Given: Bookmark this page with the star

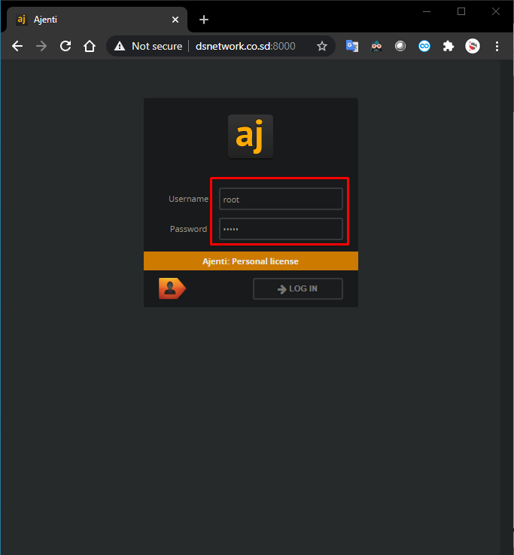Looking at the screenshot, I should (322, 46).
